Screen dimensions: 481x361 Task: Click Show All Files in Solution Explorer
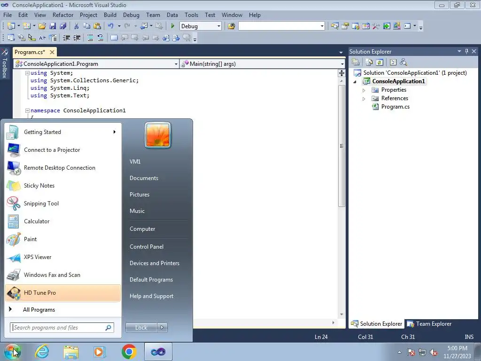[369, 63]
